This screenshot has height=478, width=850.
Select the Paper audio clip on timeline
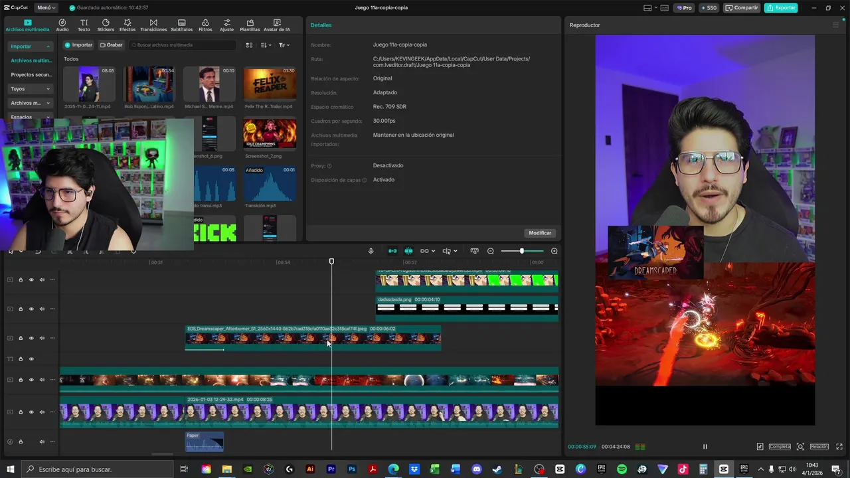coord(205,441)
